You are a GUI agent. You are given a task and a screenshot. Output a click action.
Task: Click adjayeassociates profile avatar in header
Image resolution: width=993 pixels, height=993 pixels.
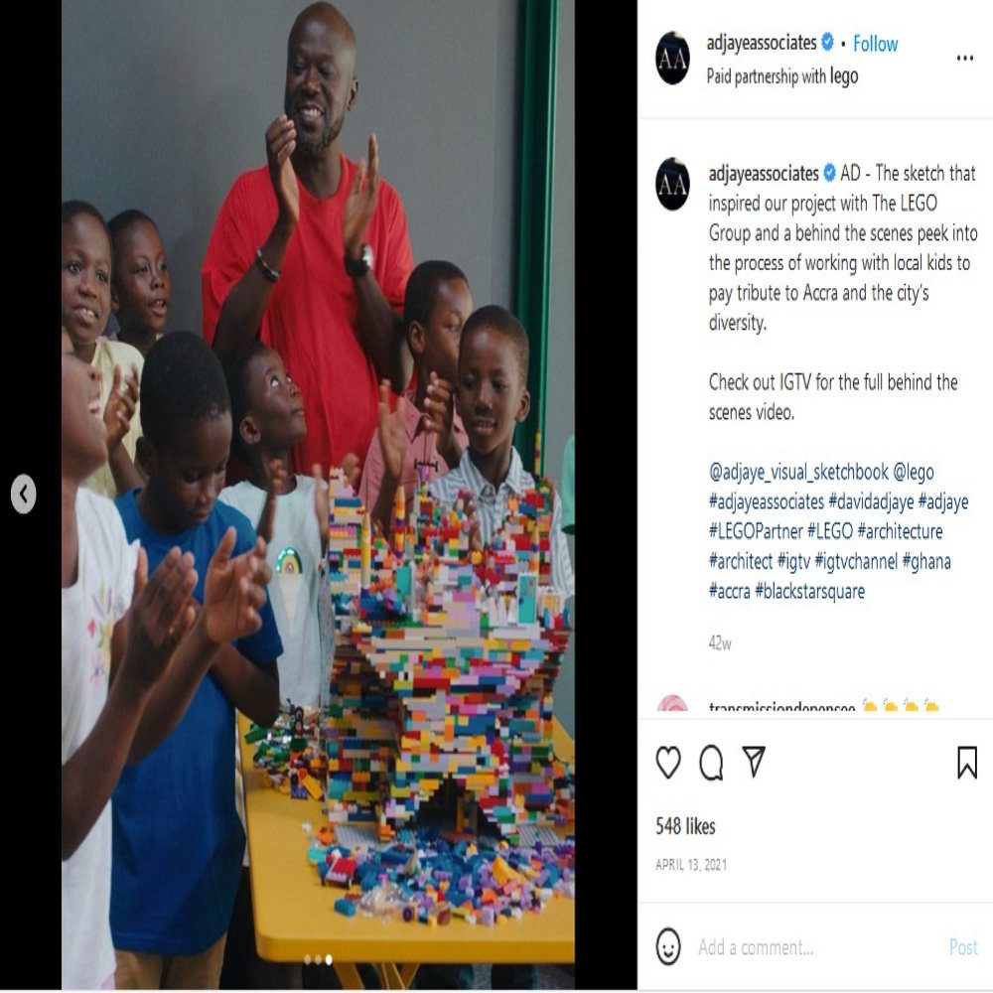pos(672,59)
